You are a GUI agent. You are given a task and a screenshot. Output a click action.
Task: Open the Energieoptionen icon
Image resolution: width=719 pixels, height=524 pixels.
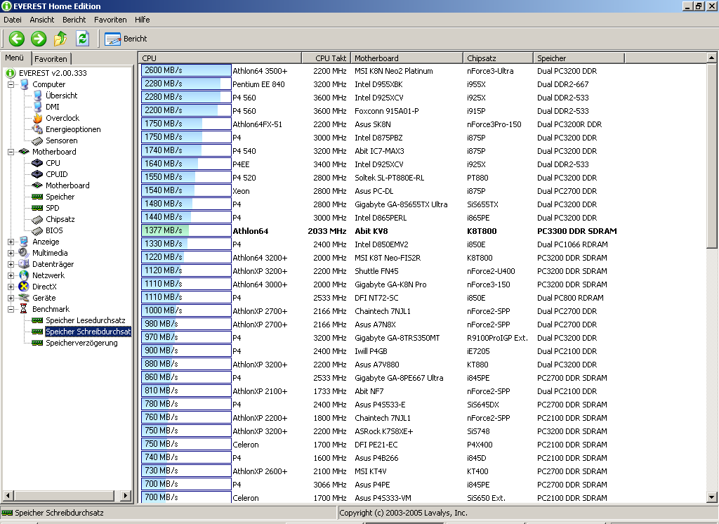click(38, 129)
